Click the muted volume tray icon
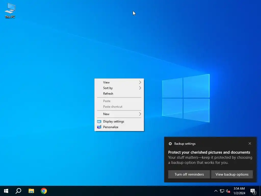Screen dimensions: 261x196 tap(228, 191)
